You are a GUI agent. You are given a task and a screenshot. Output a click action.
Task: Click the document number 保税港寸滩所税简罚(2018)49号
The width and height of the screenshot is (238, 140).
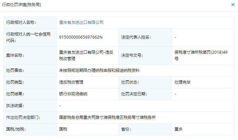pos(201,55)
